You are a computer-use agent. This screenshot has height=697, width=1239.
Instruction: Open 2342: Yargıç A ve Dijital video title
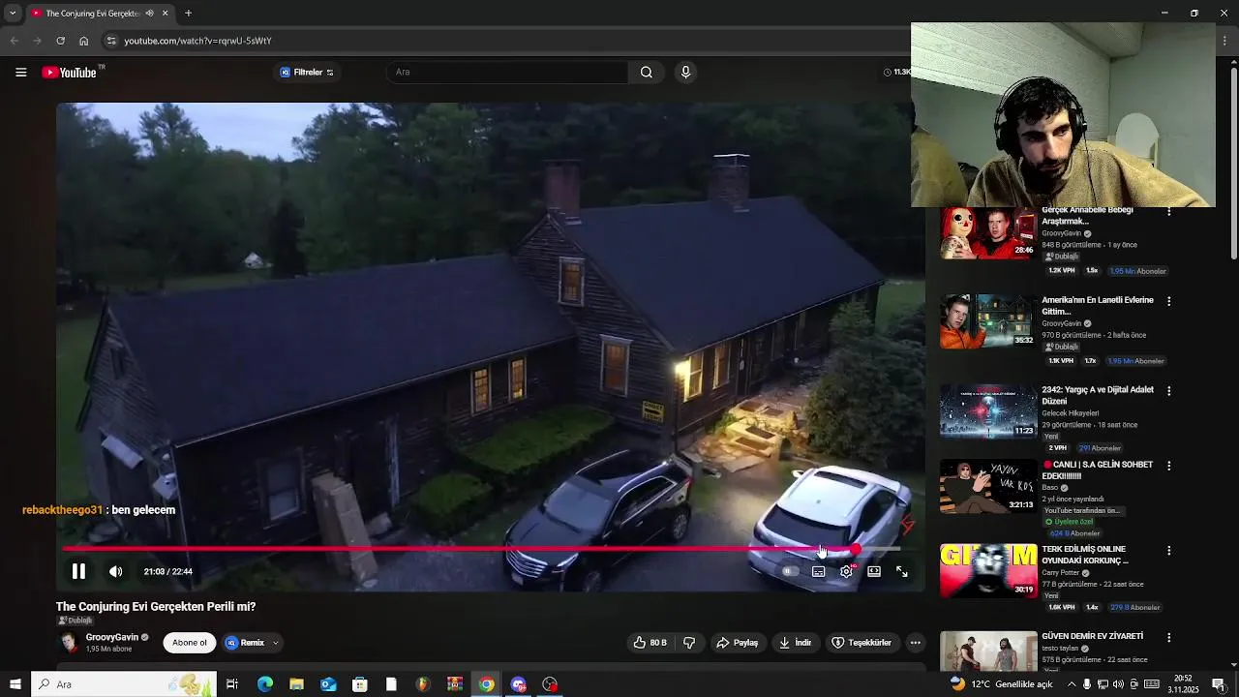pos(1098,395)
